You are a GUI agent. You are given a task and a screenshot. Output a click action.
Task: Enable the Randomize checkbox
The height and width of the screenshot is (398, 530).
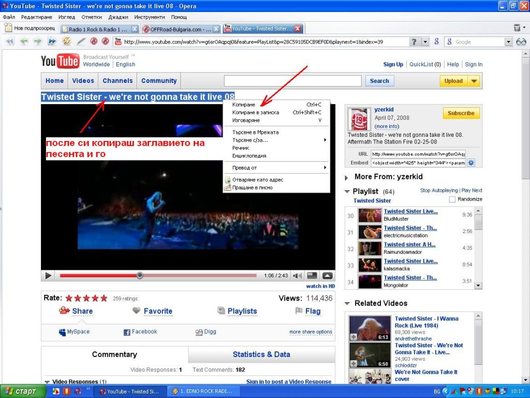coord(452,200)
